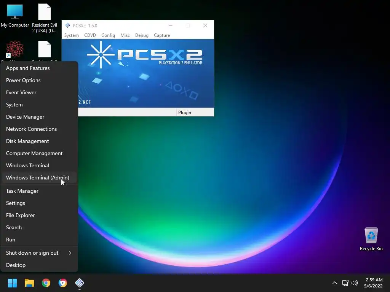The width and height of the screenshot is (390, 292).
Task: Open Computer Management
Action: pyautogui.click(x=39, y=153)
